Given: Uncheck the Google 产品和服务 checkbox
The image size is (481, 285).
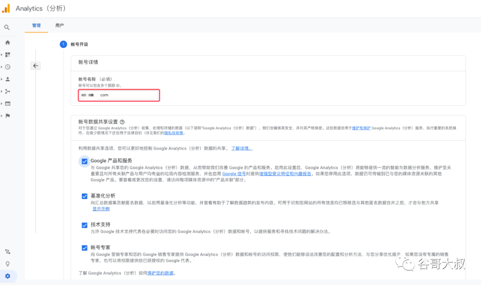Looking at the screenshot, I should (x=84, y=161).
